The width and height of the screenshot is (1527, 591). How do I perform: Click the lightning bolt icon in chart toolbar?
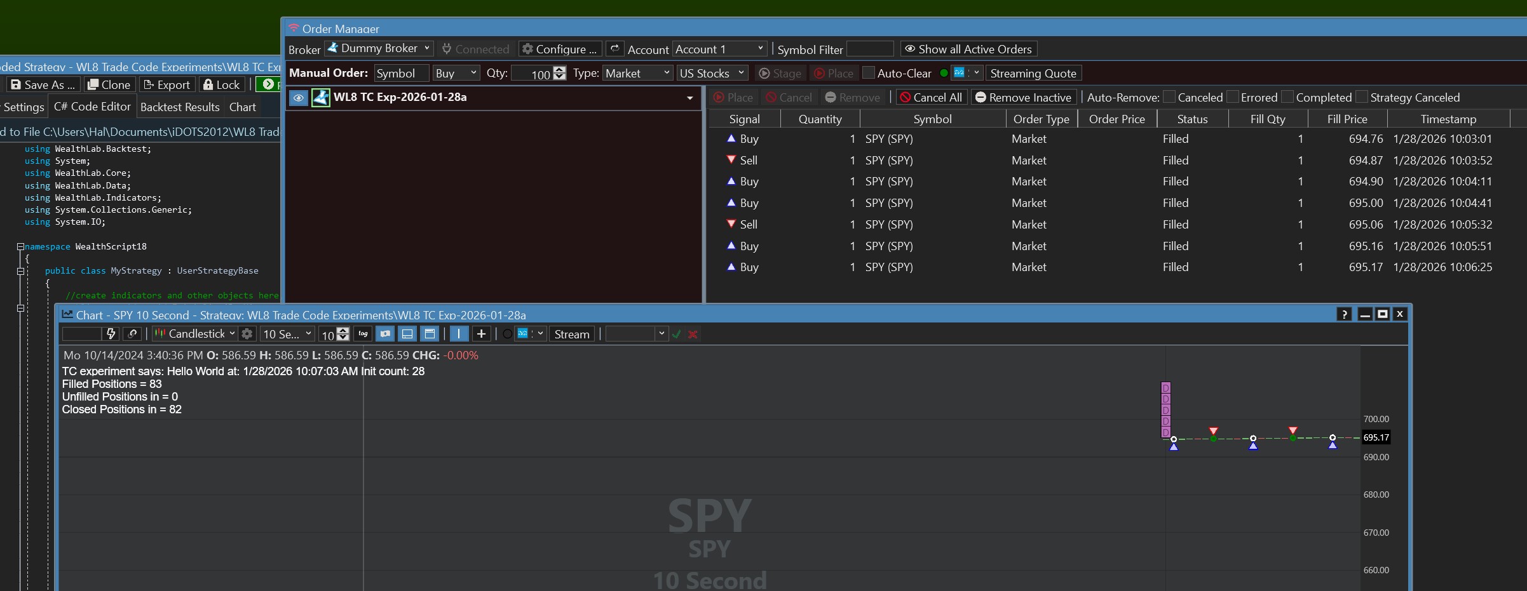tap(111, 334)
